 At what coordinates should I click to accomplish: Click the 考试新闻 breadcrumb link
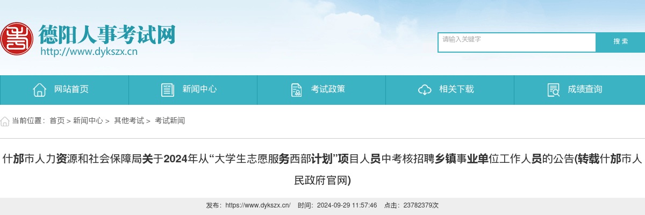170,121
